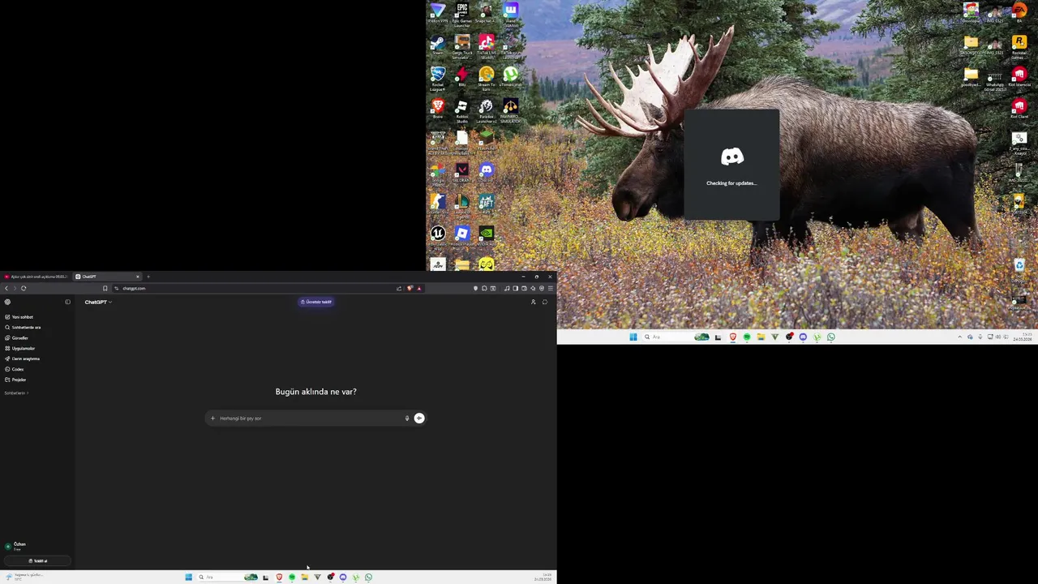Image resolution: width=1038 pixels, height=584 pixels.
Task: Open the Epic Games Launcher desktop icon
Action: click(462, 14)
